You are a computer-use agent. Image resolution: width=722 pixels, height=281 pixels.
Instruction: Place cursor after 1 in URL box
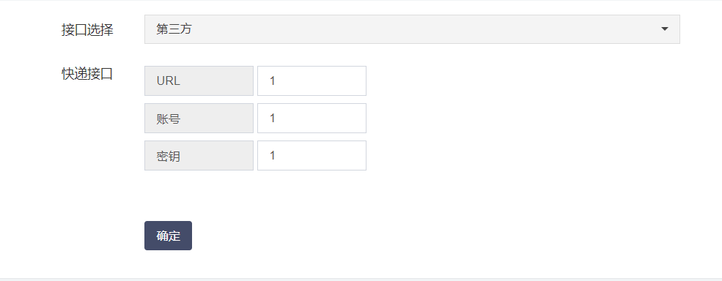pos(276,81)
